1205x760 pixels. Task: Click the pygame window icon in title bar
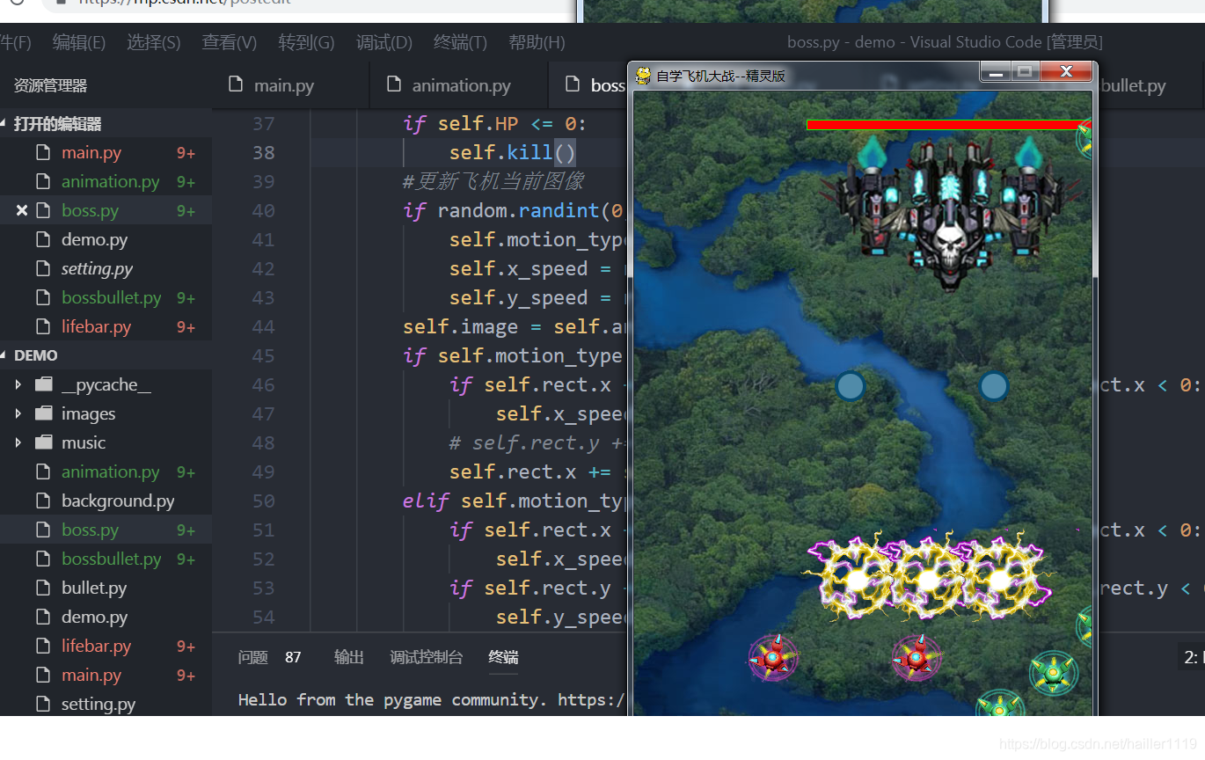pos(643,75)
